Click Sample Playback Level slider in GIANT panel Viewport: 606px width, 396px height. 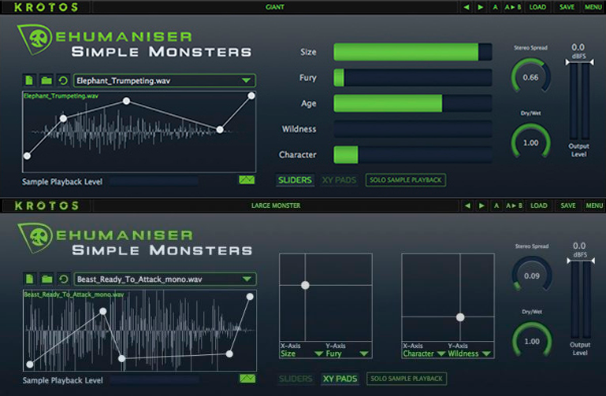[x=154, y=181]
